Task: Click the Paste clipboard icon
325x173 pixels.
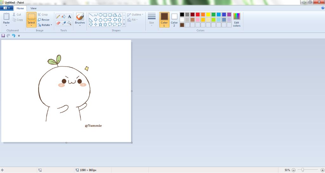Action: [x=6, y=16]
